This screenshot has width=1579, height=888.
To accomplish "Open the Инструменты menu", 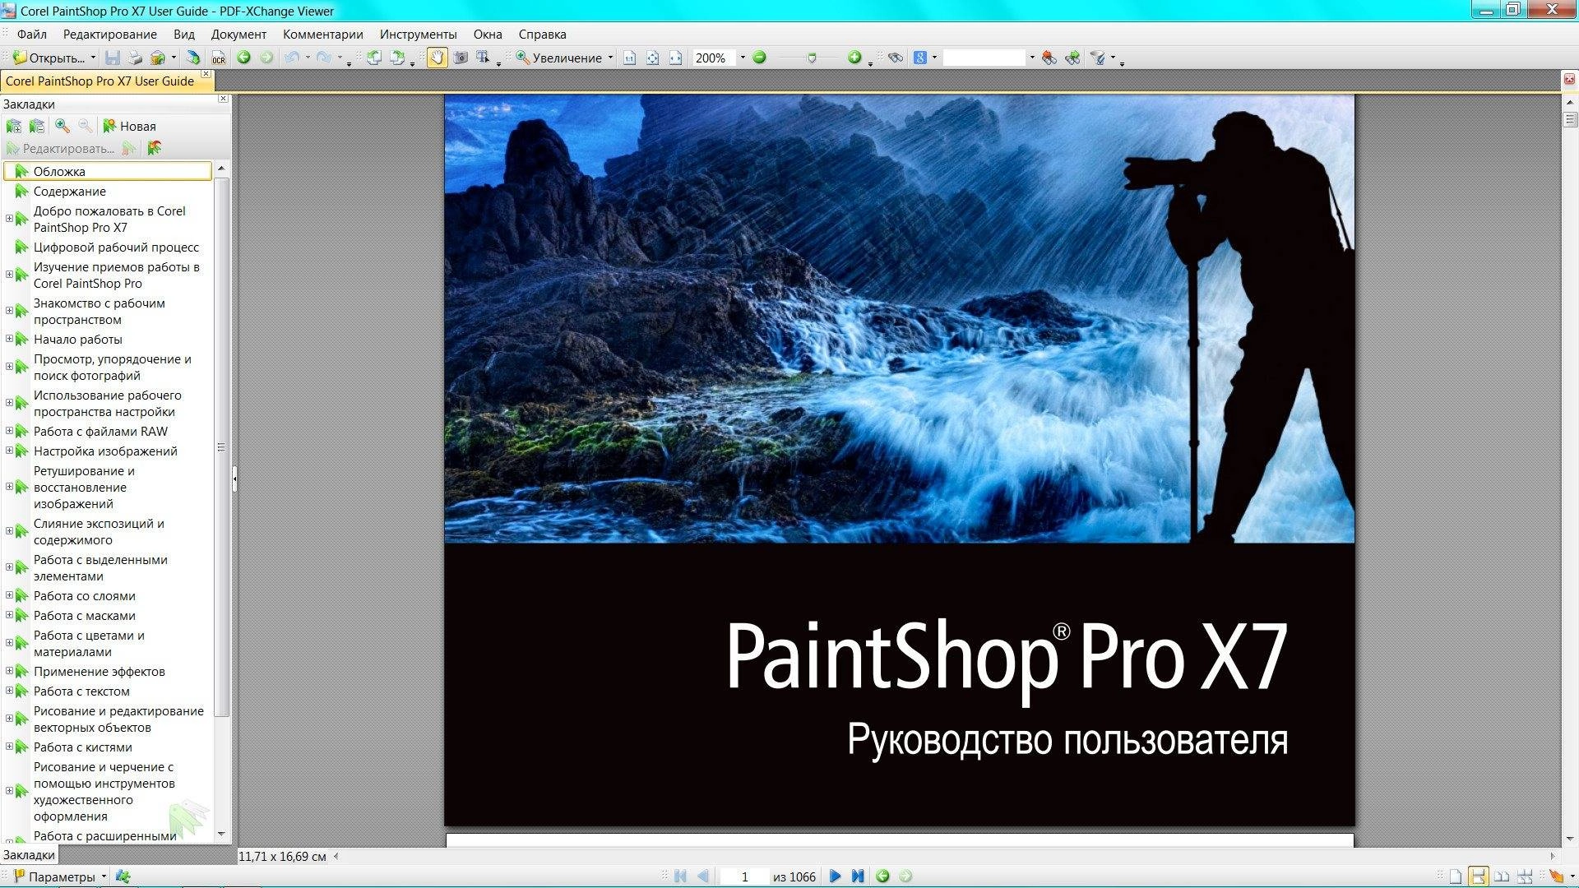I will pos(418,35).
